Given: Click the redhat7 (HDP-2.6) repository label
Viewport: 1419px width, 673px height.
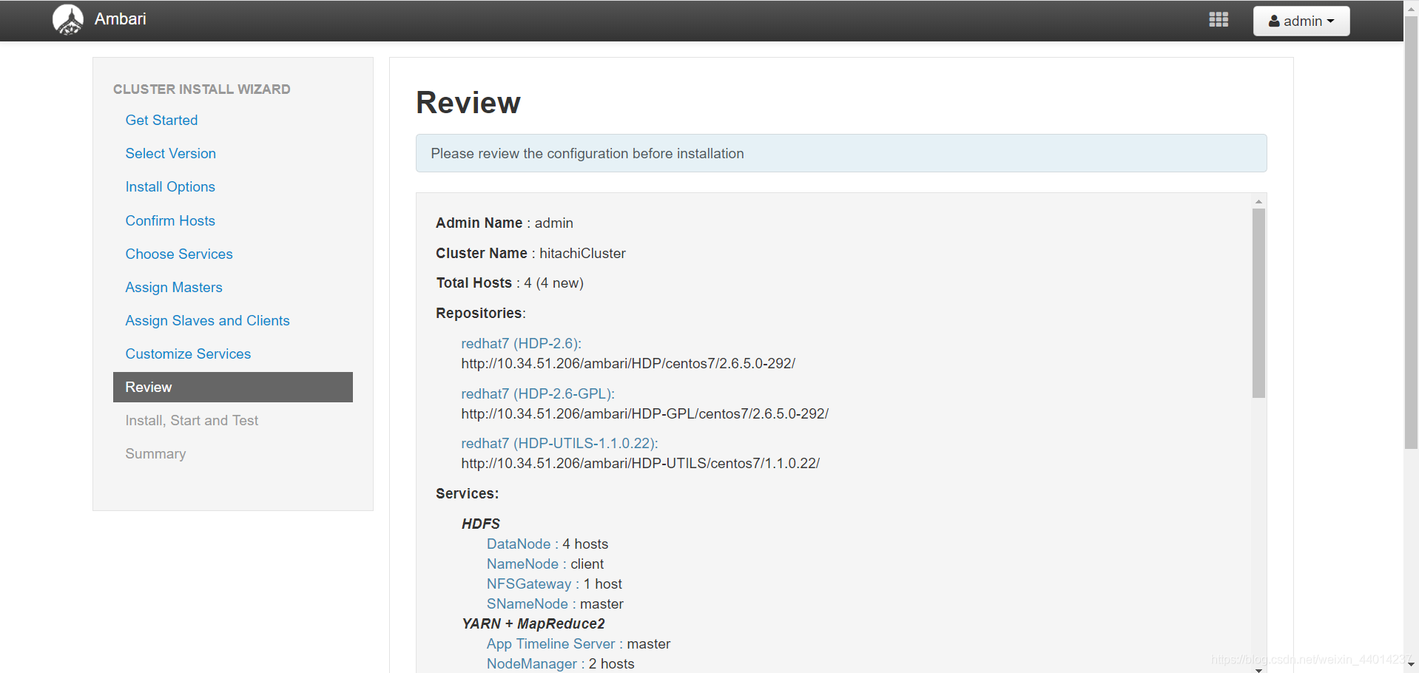Looking at the screenshot, I should 522,343.
